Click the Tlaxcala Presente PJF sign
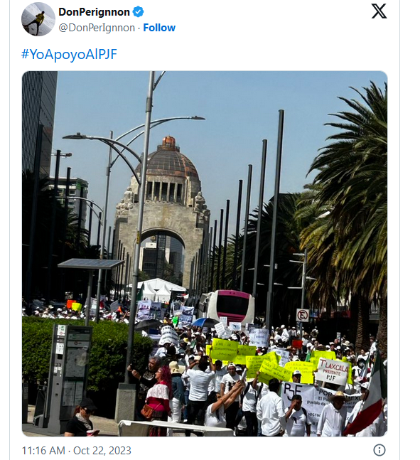The width and height of the screenshot is (420, 460). (x=333, y=371)
